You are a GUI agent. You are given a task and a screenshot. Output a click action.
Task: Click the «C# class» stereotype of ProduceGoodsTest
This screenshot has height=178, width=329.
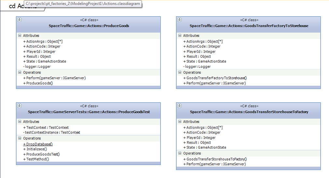(89, 106)
